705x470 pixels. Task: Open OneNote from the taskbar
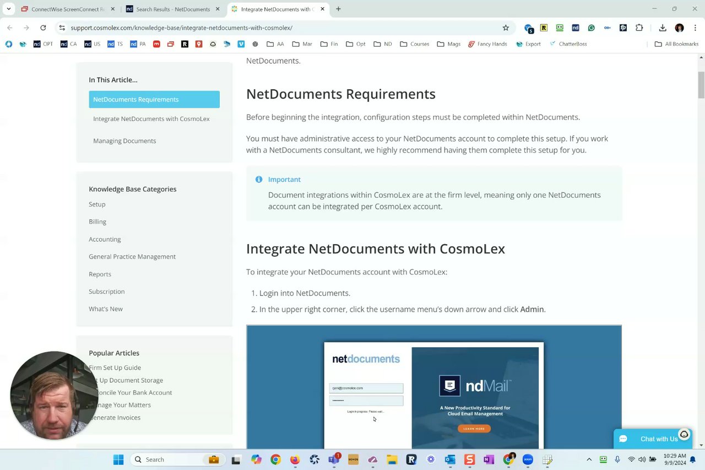[489, 460]
